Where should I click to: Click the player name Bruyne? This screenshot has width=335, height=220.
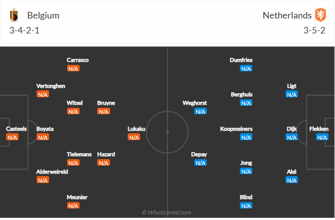[x=106, y=103]
